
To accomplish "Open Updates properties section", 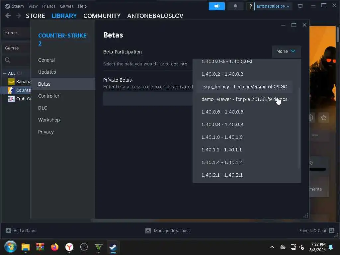I will pos(63,72).
